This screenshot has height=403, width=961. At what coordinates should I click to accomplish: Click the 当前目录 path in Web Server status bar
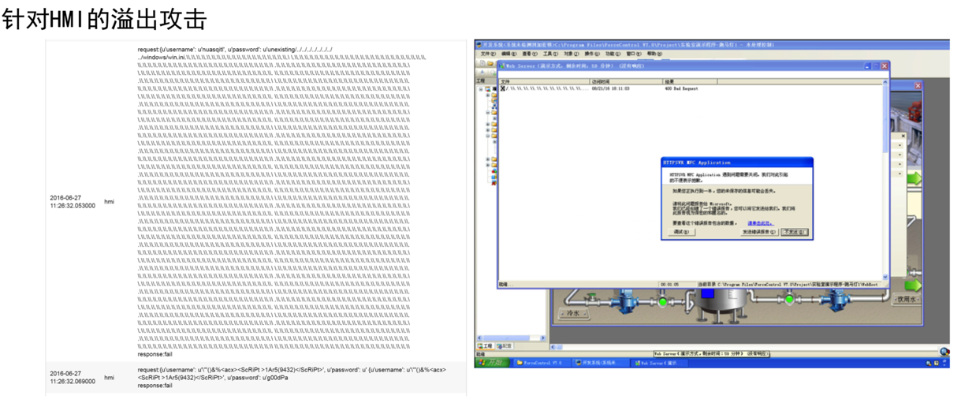788,284
